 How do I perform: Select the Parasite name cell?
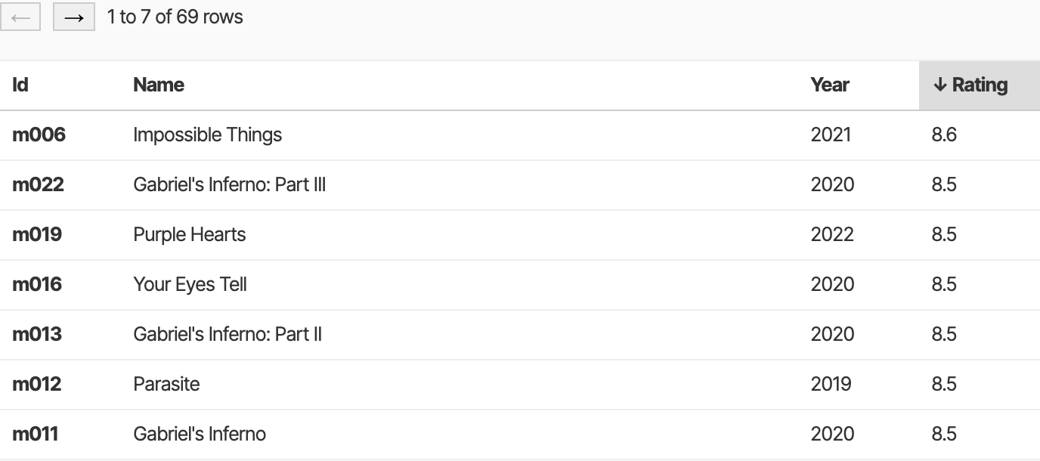tap(166, 384)
